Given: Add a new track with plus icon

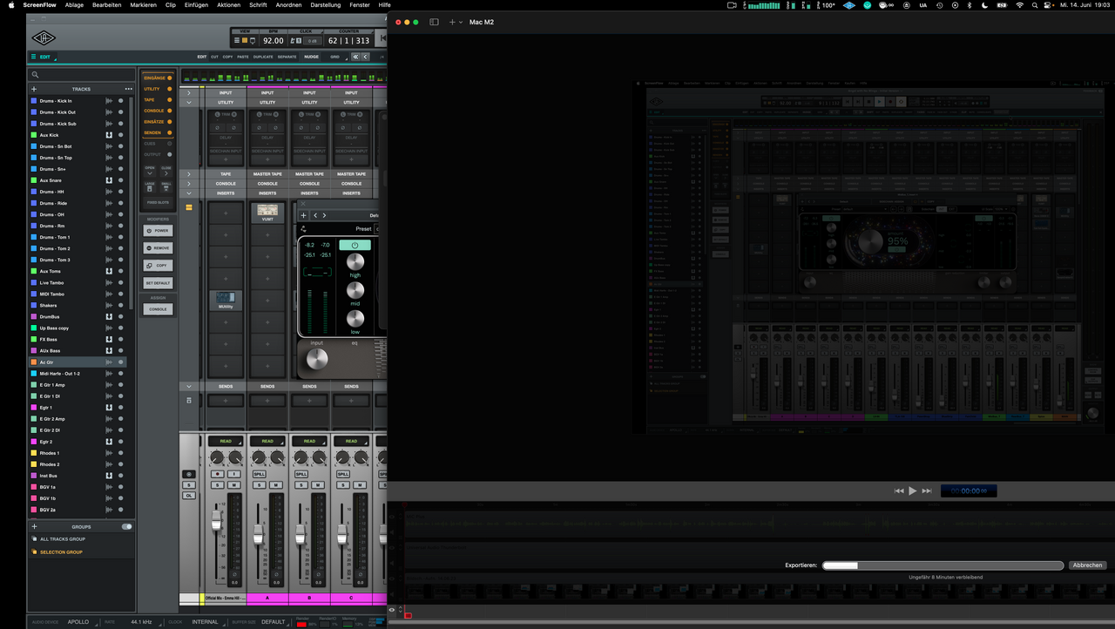Looking at the screenshot, I should tap(34, 89).
